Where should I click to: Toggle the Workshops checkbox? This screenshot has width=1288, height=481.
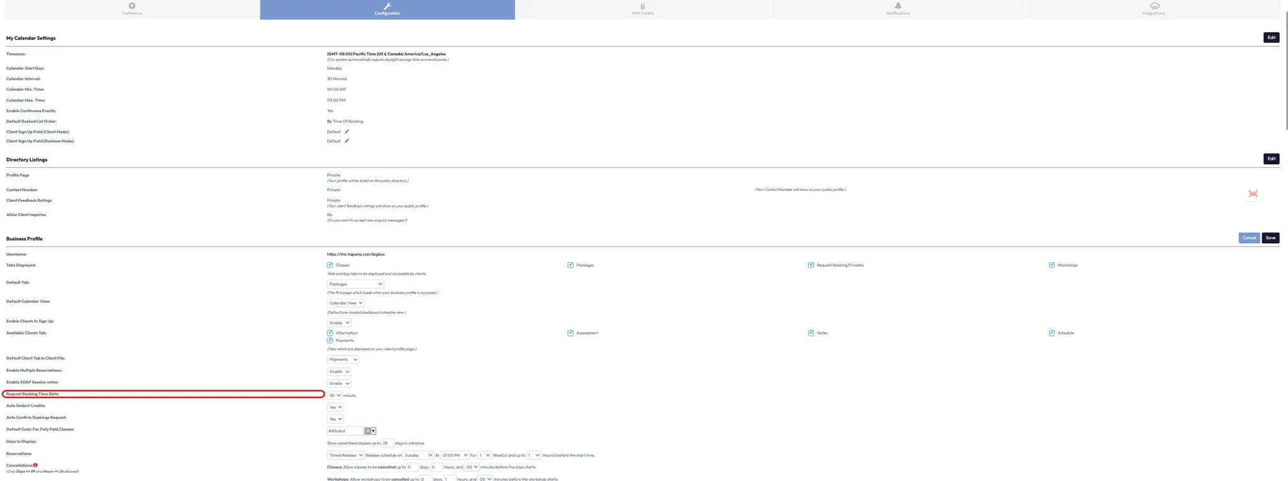[x=1052, y=265]
